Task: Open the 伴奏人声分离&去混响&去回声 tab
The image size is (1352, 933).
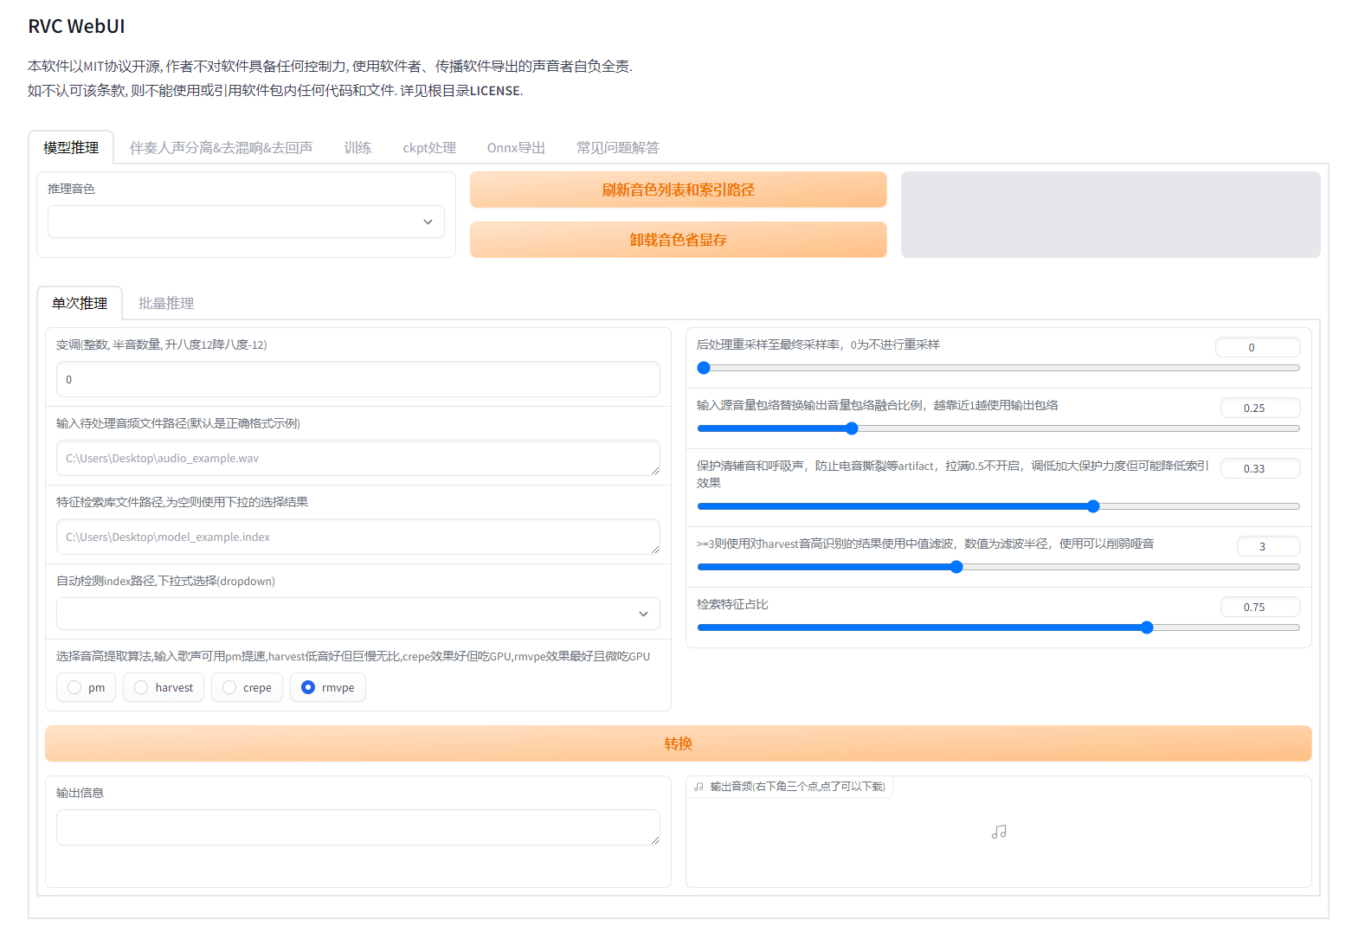Action: [x=222, y=148]
